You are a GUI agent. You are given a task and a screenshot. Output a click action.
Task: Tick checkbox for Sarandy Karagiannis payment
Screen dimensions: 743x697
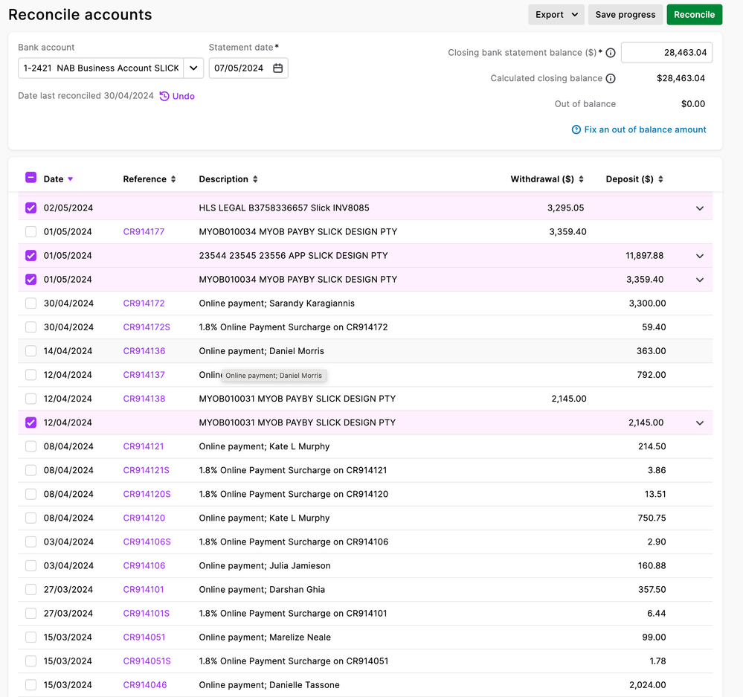30,303
